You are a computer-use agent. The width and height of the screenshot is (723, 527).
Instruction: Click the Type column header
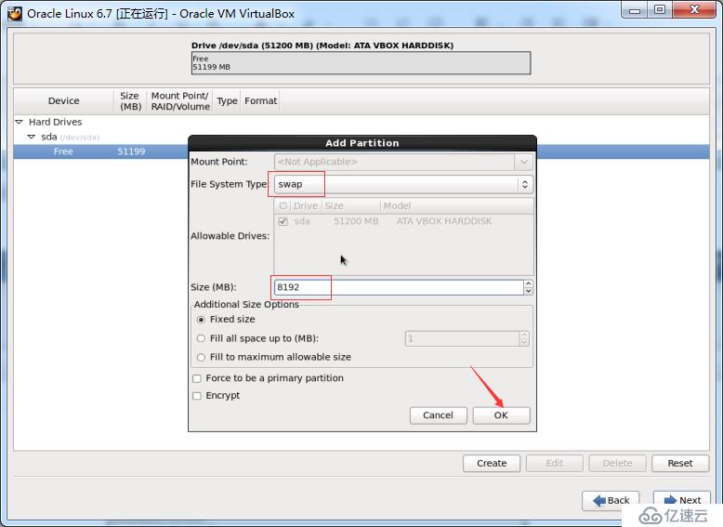(x=227, y=101)
